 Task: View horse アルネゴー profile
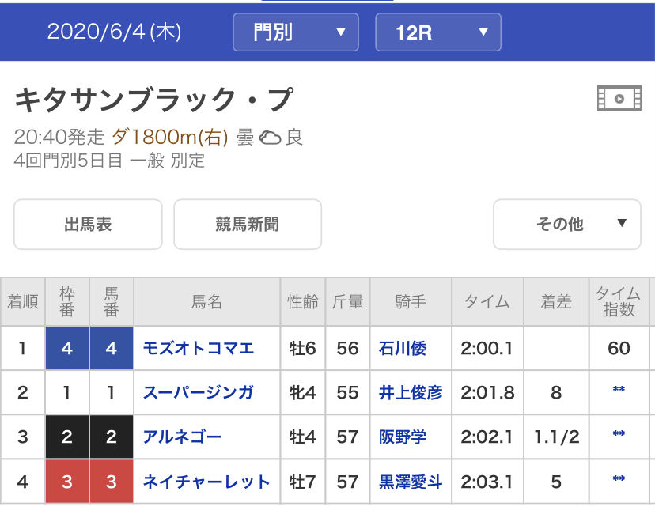[x=183, y=437]
